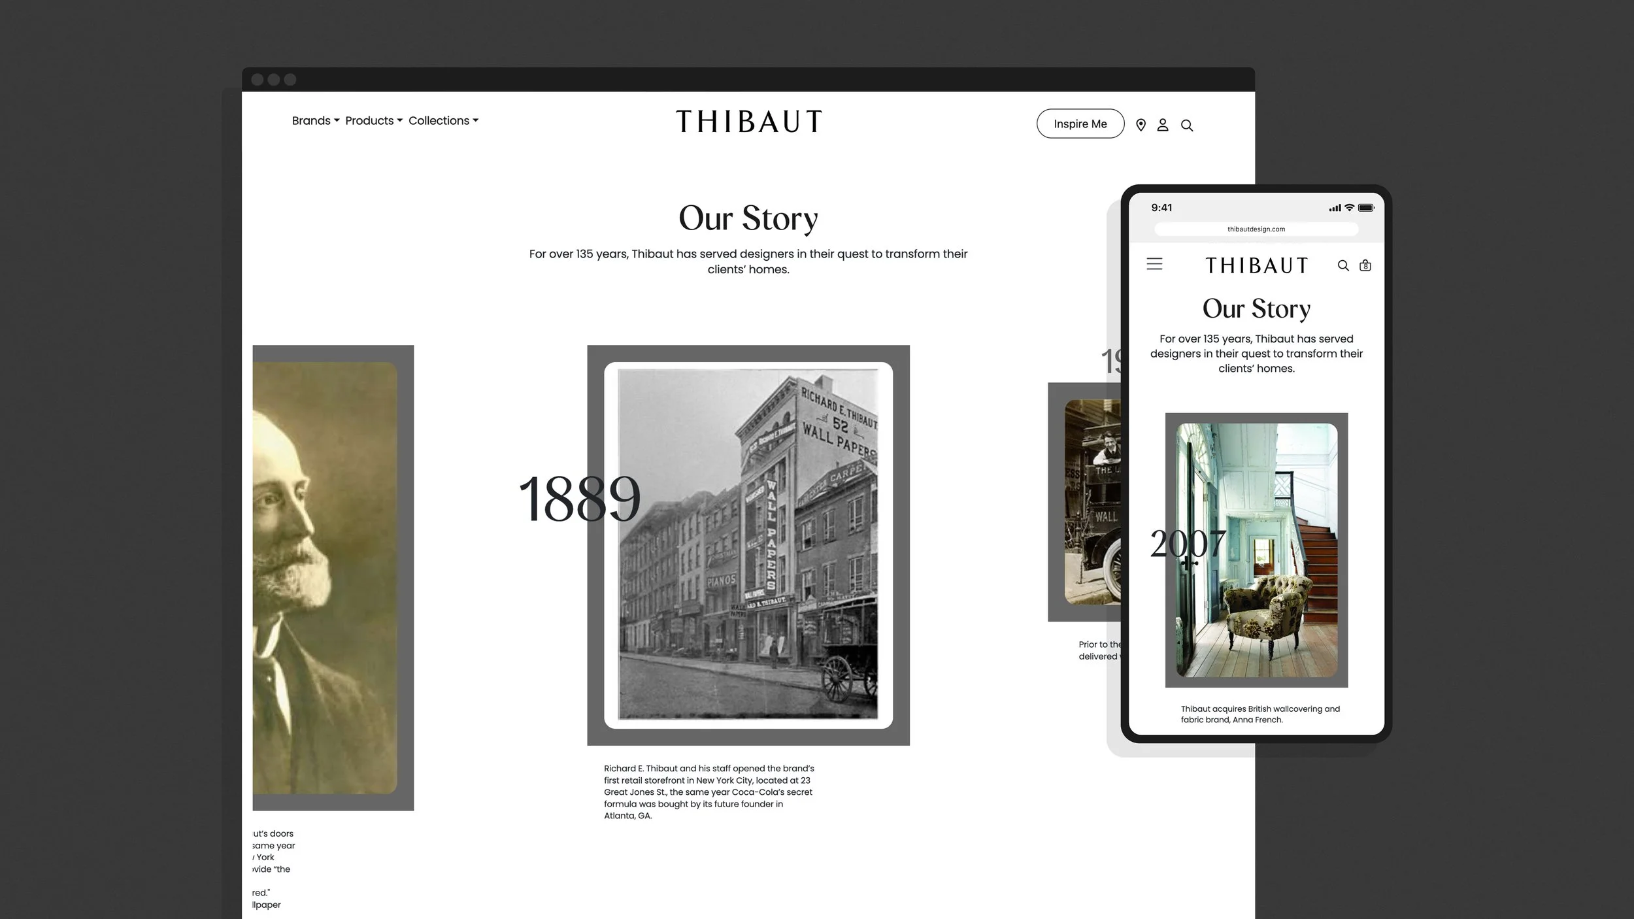
Task: Tap the mobile 'For over 135 years' intro text
Action: pos(1256,354)
